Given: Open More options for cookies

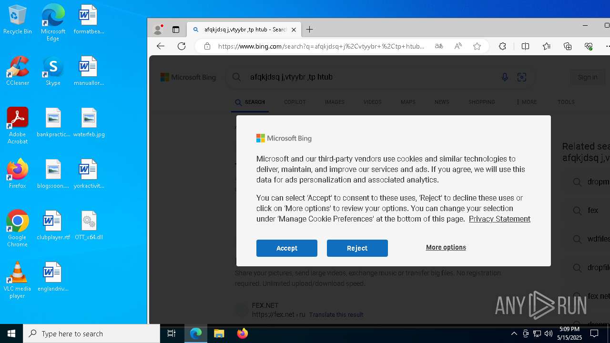Looking at the screenshot, I should [x=446, y=247].
